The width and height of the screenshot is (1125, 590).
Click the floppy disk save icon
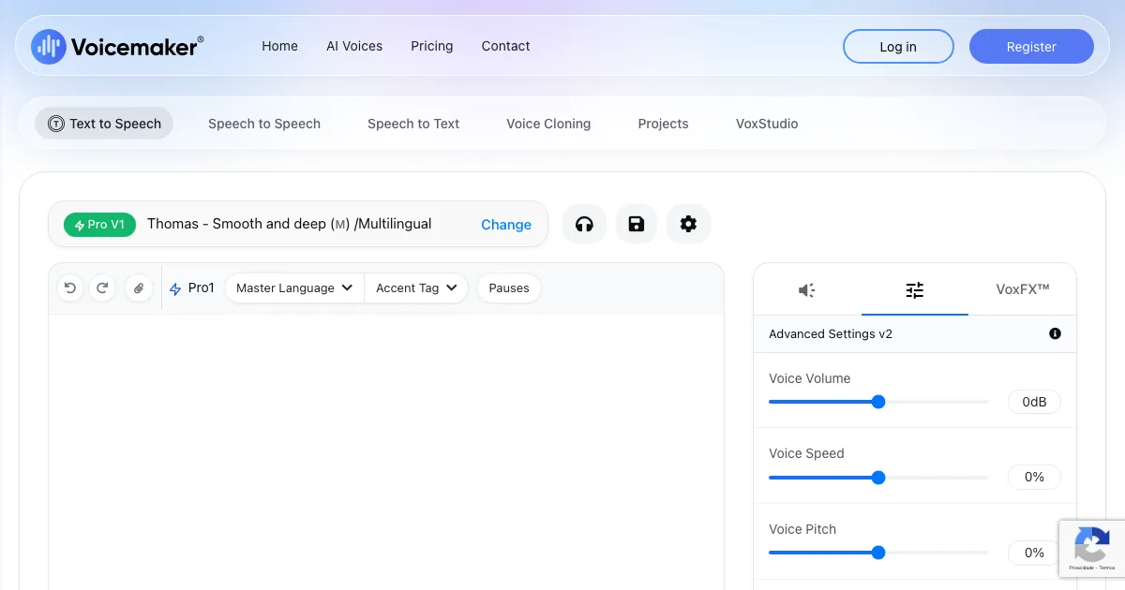point(637,224)
